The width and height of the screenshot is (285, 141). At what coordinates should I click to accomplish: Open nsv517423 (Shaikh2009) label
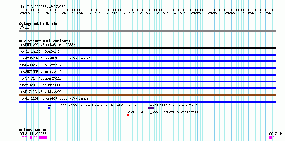click(x=40, y=92)
